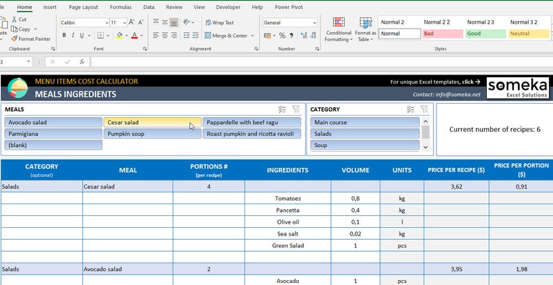The width and height of the screenshot is (553, 285).
Task: Clear the Meals slicer filter
Action: (296, 109)
